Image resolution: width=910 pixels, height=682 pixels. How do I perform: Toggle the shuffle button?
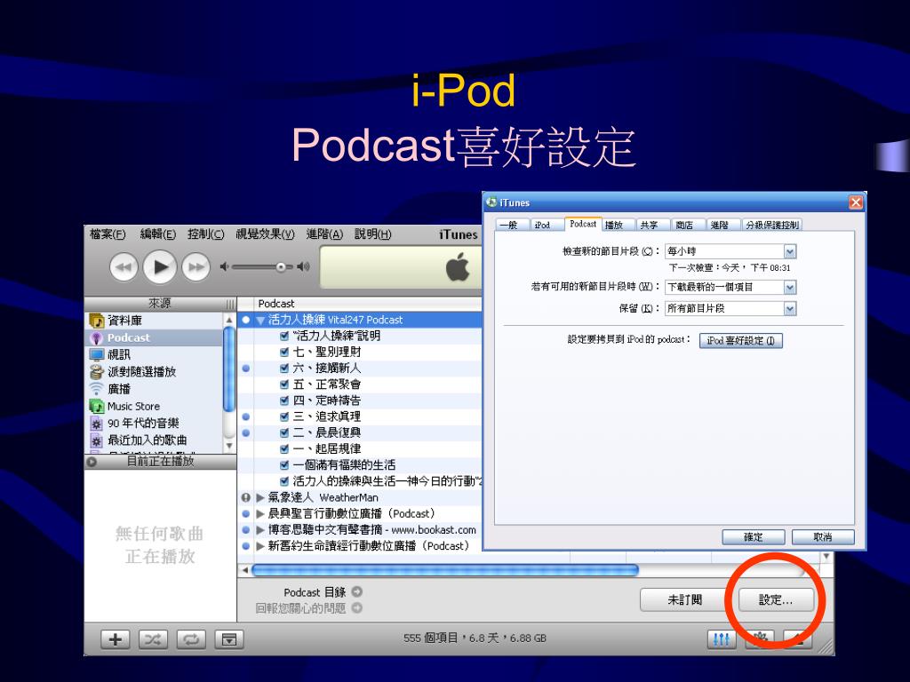[x=153, y=639]
